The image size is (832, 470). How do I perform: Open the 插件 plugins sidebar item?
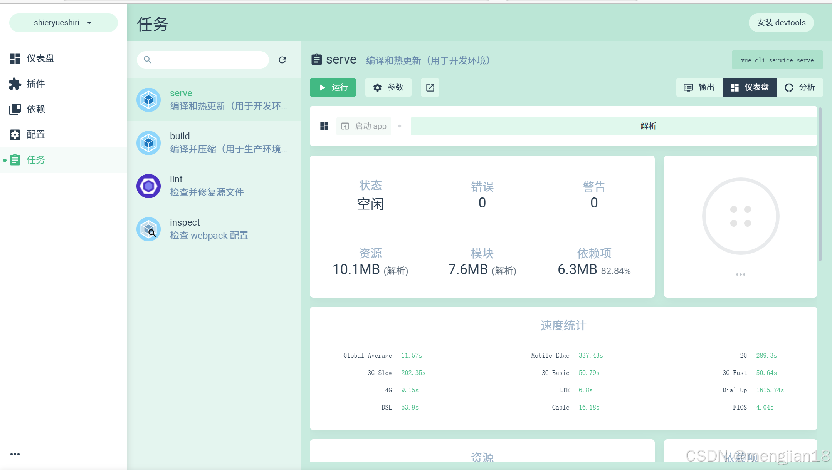(35, 84)
